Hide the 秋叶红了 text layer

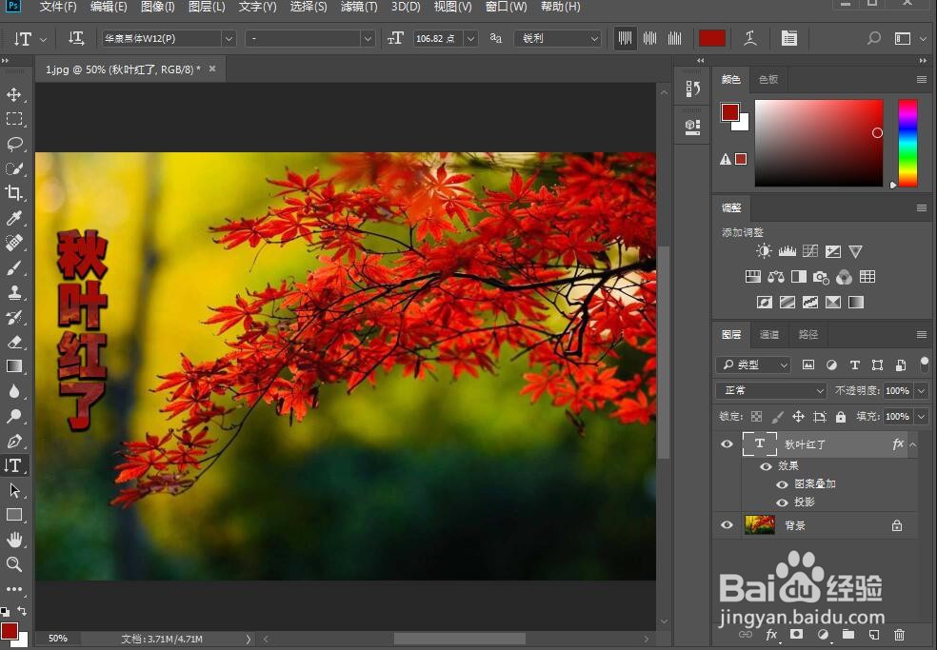click(x=727, y=443)
